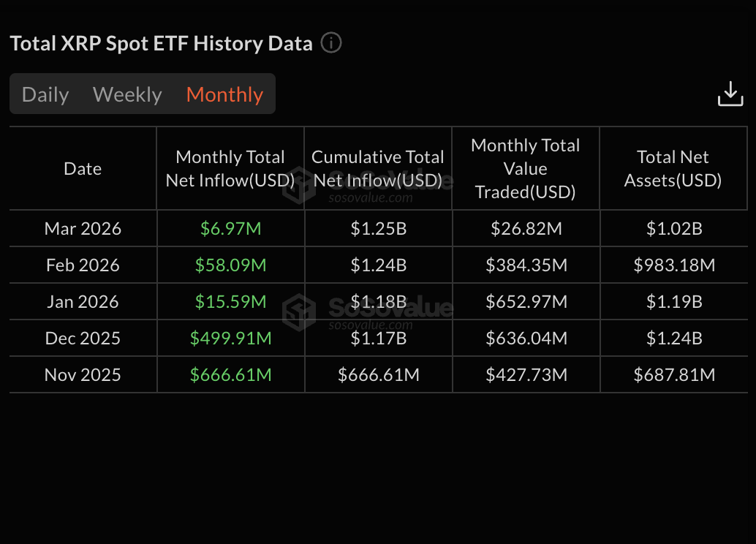Click the Monthly Total Net Inflow header
Viewport: 756px width, 544px height.
tap(230, 168)
